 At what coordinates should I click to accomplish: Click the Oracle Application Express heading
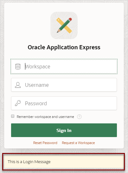(x=64, y=47)
